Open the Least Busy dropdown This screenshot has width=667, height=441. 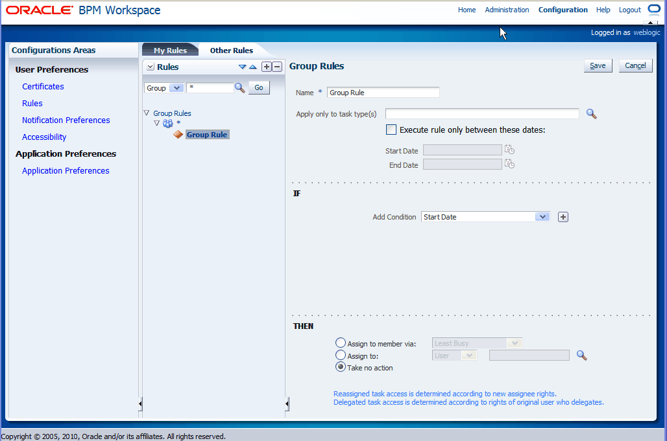pyautogui.click(x=515, y=343)
